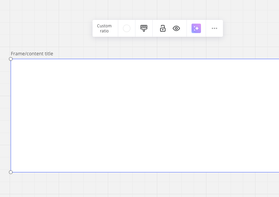Click the Frame/content title text
Viewport: 279px width, 197px height.
[x=32, y=53]
